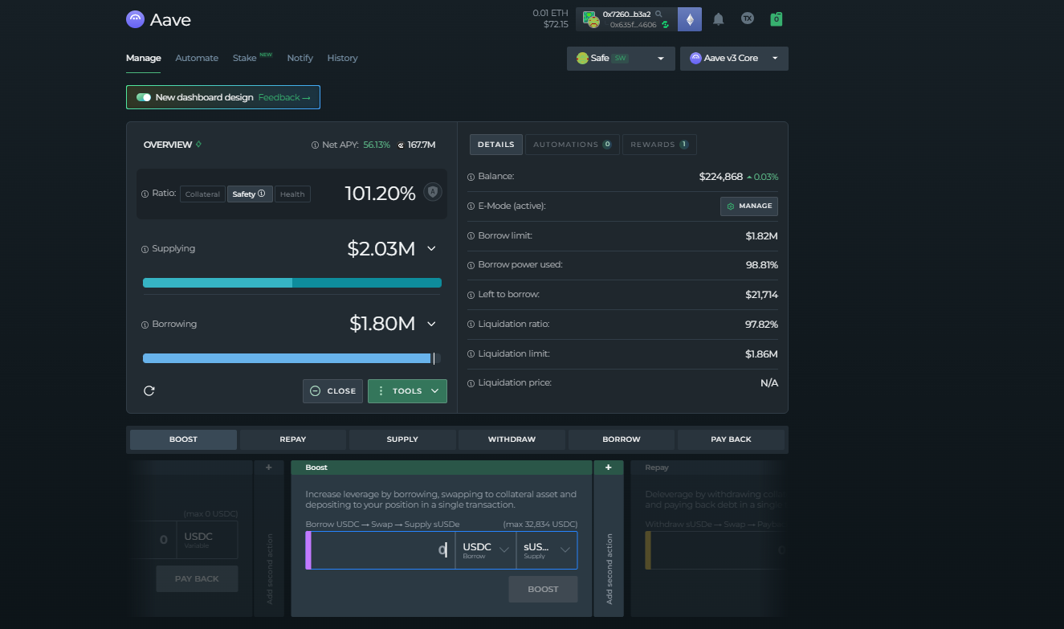1064x629 pixels.
Task: Click the info icon beside Liquidation ratio
Action: coord(471,325)
